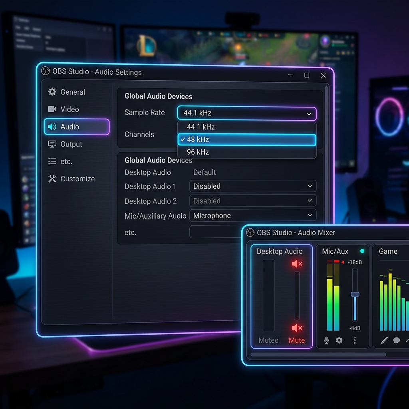Select the Desktop Audio mixer channel title

point(280,251)
